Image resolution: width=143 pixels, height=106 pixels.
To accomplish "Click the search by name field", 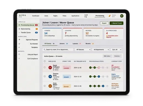I will (x=58, y=50).
